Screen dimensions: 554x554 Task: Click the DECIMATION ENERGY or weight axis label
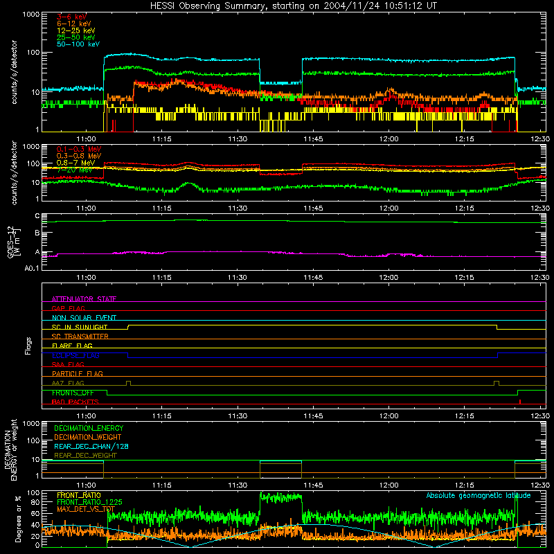coord(10,450)
